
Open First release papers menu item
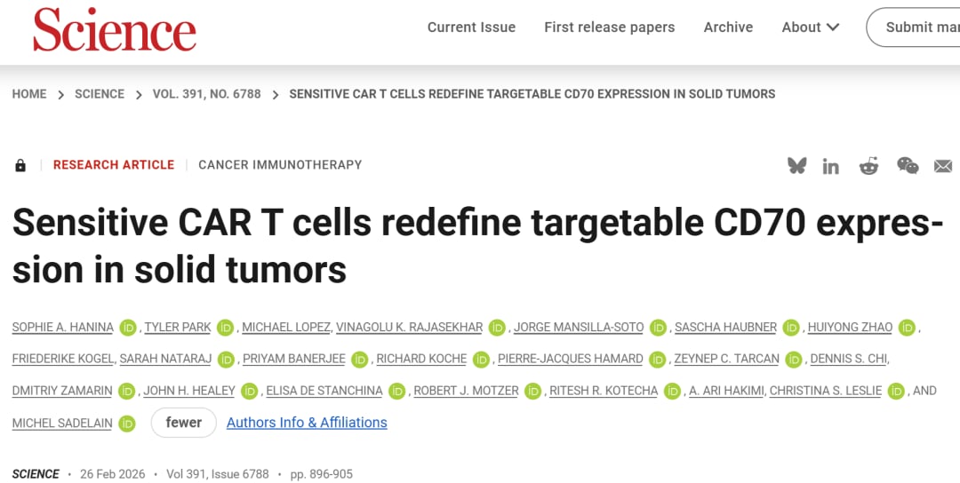pyautogui.click(x=609, y=28)
